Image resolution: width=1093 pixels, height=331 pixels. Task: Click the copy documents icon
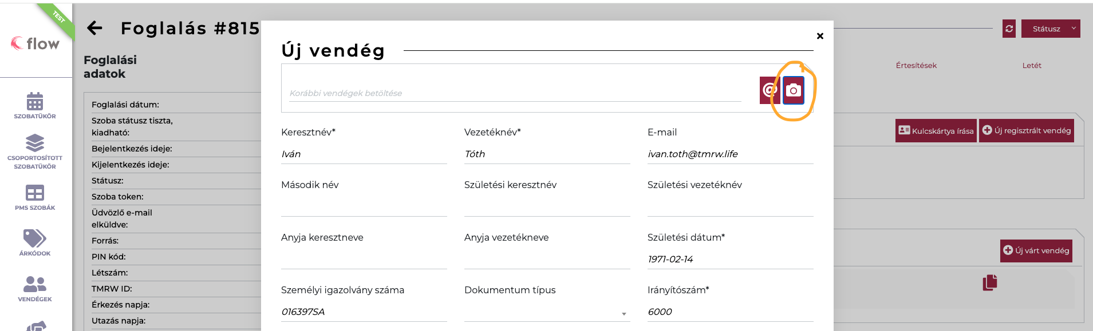point(989,282)
